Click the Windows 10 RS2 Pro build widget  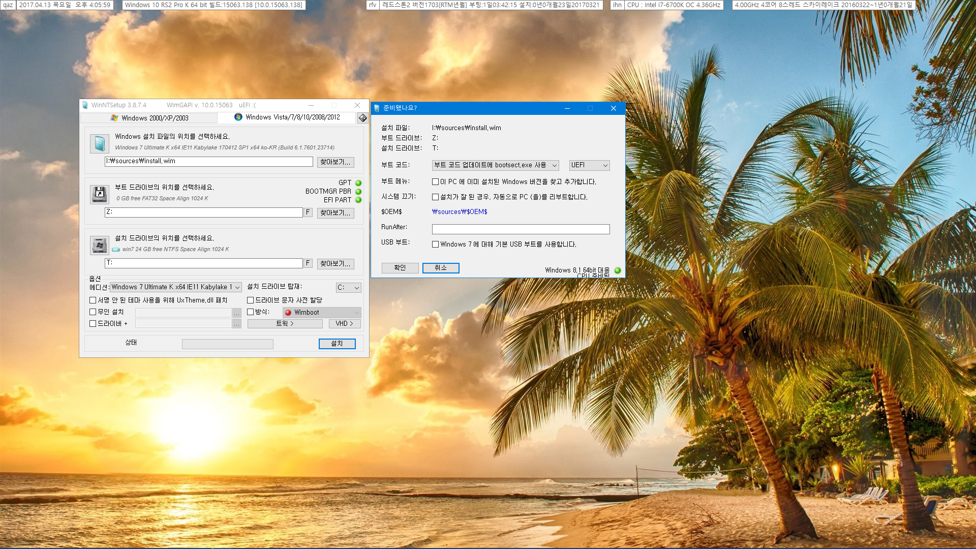pos(214,5)
